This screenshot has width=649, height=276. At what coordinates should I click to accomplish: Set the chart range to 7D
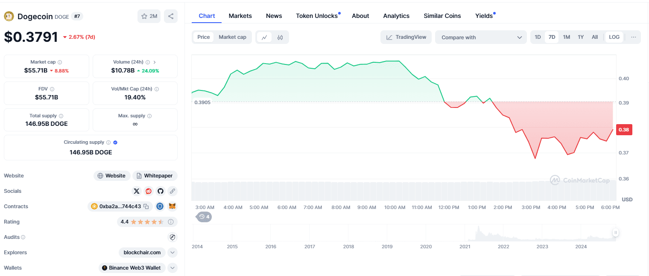[552, 37]
